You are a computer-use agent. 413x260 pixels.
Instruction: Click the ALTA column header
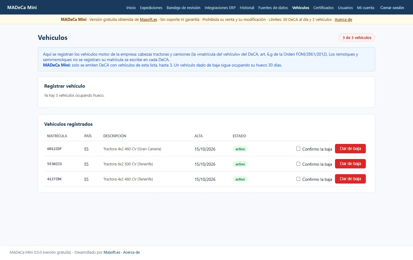tap(199, 136)
